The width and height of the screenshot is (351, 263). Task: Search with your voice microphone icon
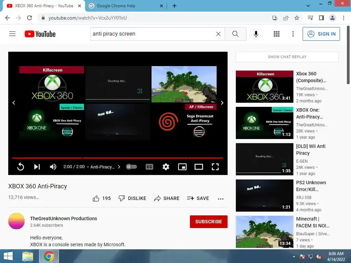(256, 34)
